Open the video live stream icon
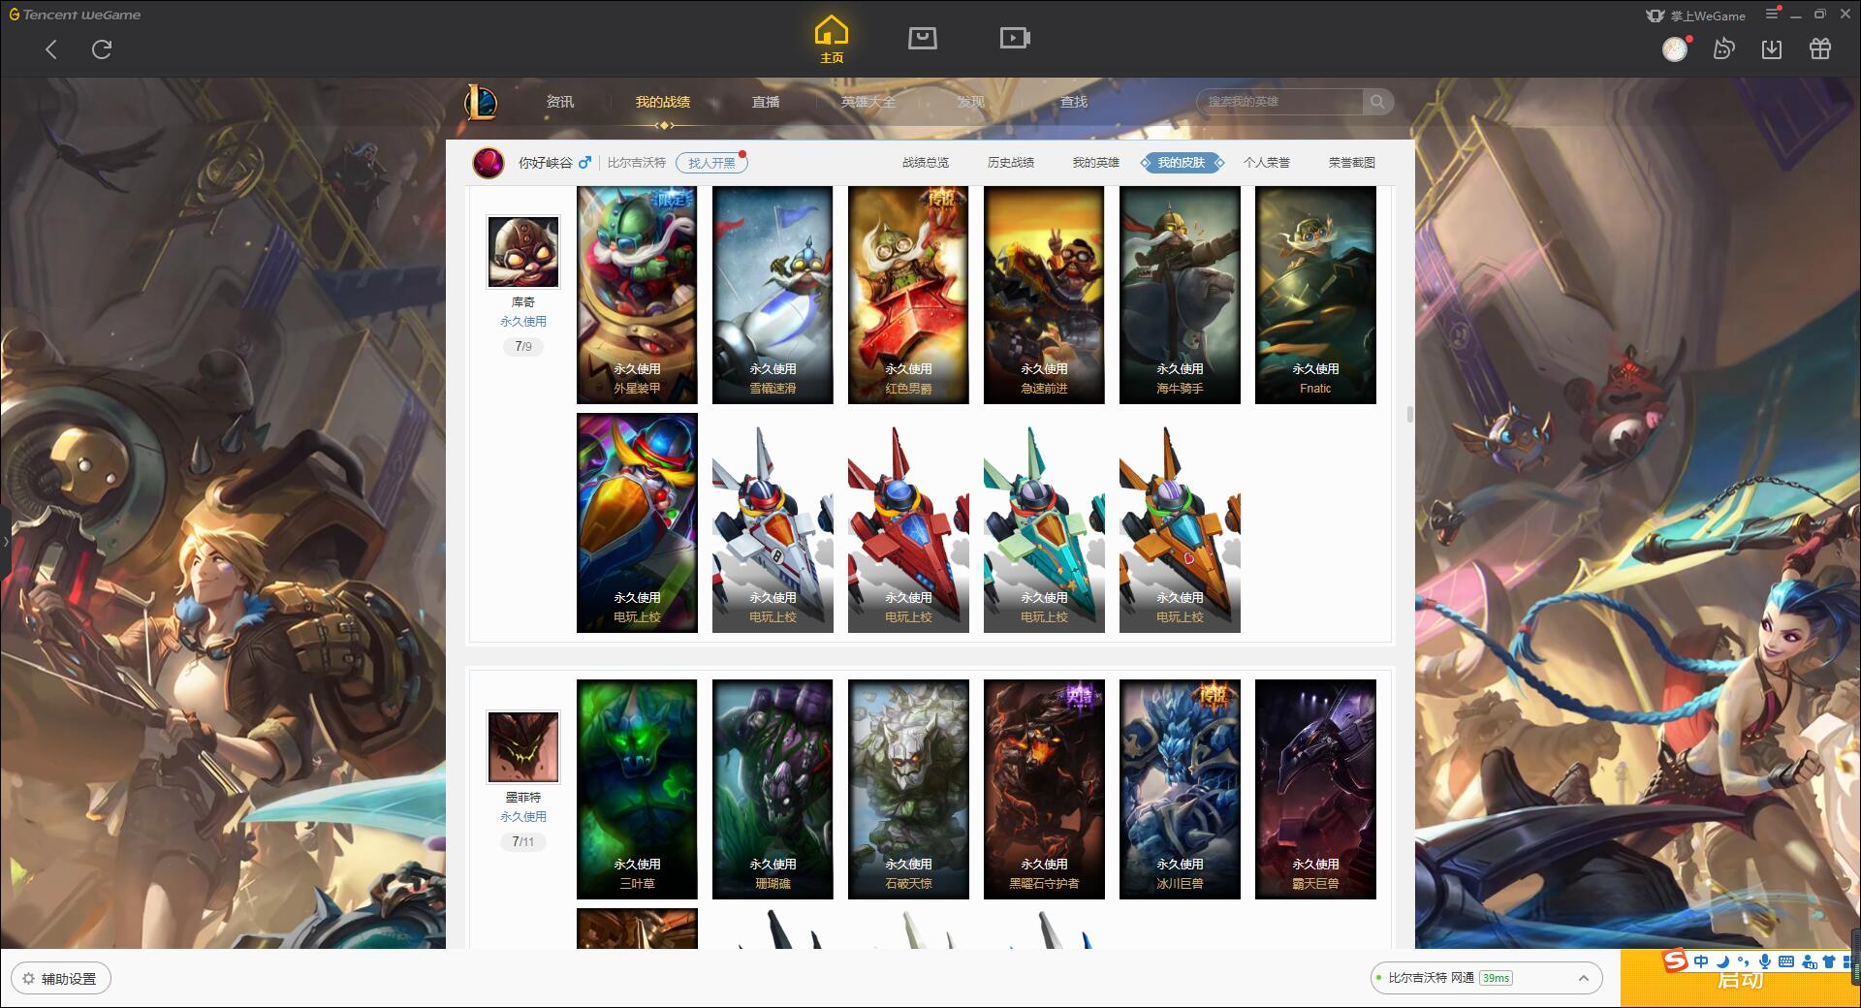Viewport: 1861px width, 1008px height. coord(1014,38)
